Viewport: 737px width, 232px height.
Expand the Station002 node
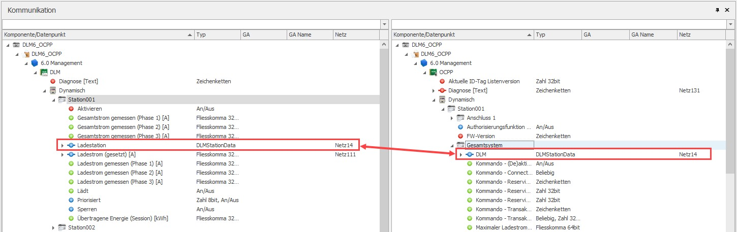point(53,227)
